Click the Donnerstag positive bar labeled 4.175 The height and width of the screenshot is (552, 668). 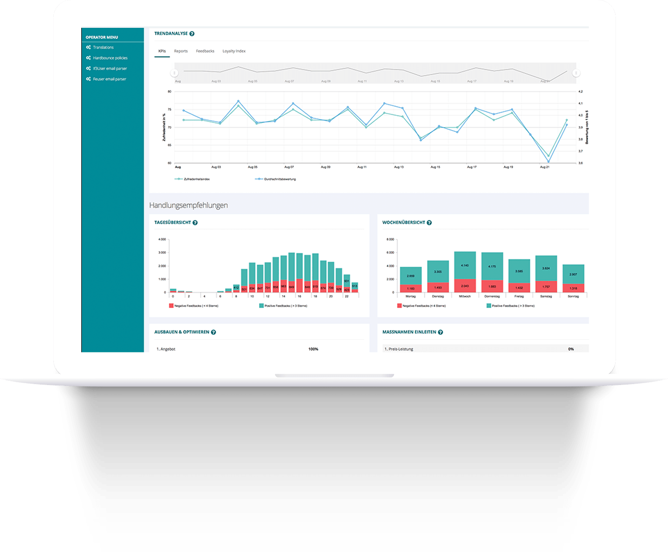pos(492,266)
